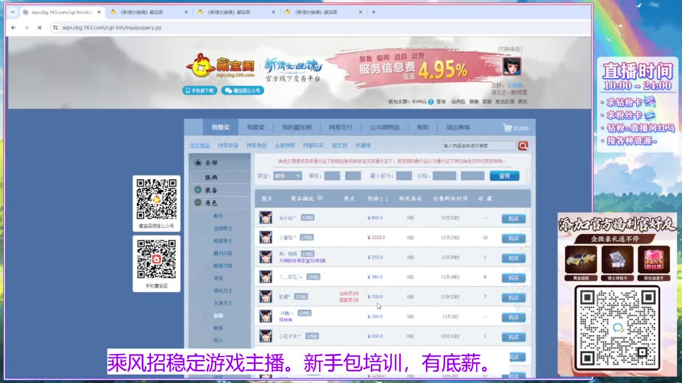The height and width of the screenshot is (383, 682).
Task: Click character portrait in ¥2233.0 row
Action: (x=265, y=237)
